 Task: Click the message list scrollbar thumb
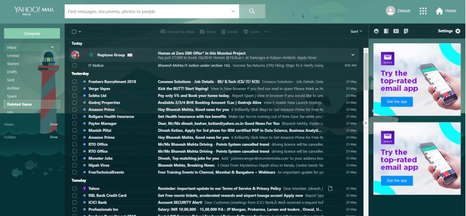366,71
